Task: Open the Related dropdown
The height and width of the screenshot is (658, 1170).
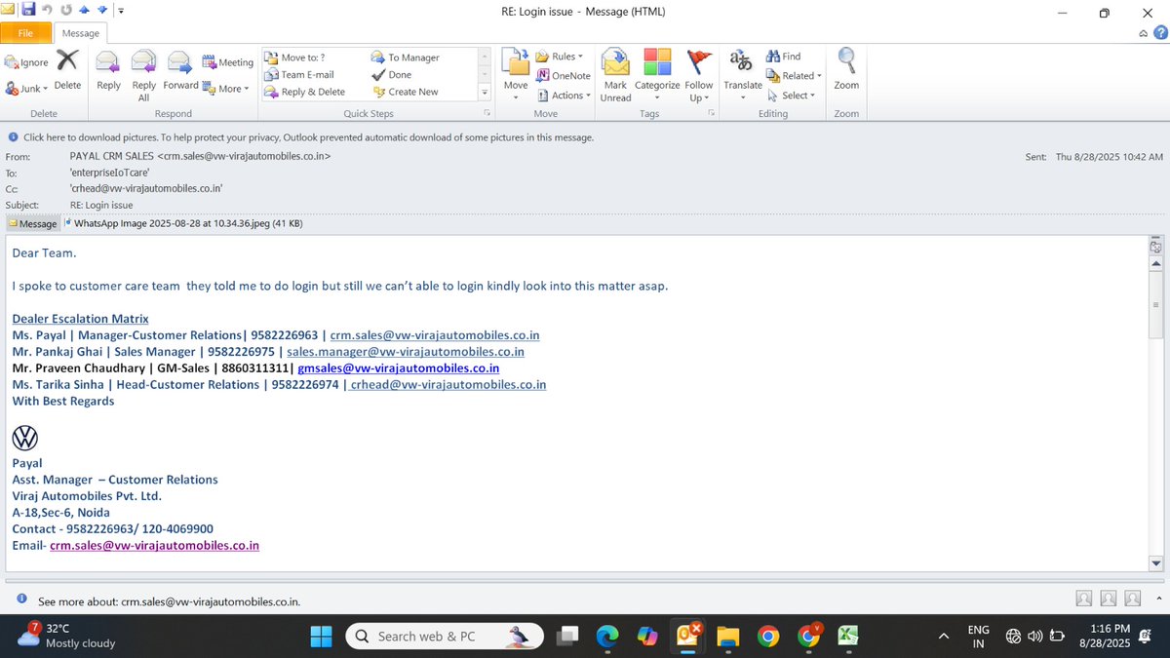Action: (x=795, y=75)
